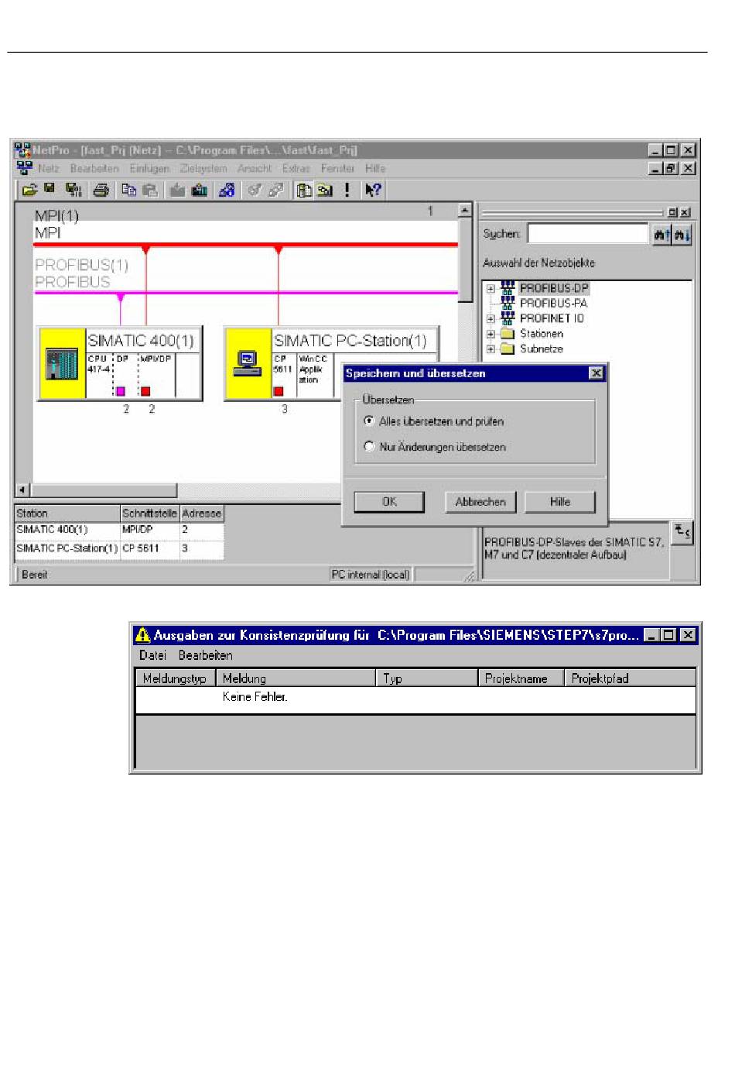Click the Hilfe button in the dialog

pyautogui.click(x=560, y=502)
